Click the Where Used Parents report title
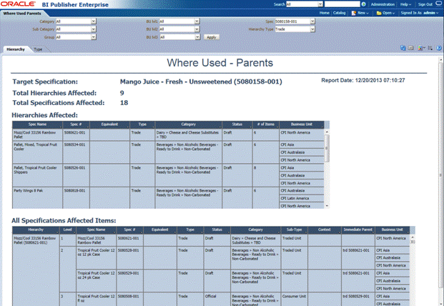The image size is (444, 306). point(219,63)
